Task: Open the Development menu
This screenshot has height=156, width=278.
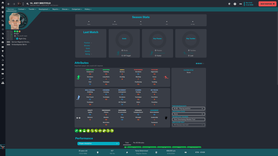Action: tap(44, 9)
